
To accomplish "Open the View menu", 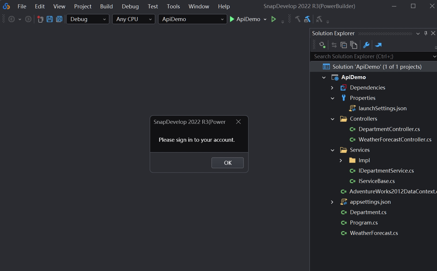I will click(59, 6).
